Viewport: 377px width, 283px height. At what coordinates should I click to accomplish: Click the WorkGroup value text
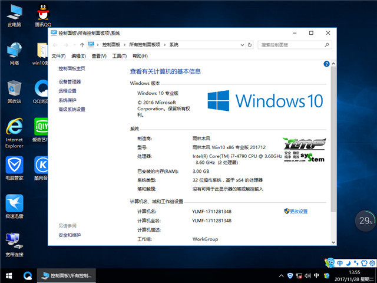click(x=205, y=239)
